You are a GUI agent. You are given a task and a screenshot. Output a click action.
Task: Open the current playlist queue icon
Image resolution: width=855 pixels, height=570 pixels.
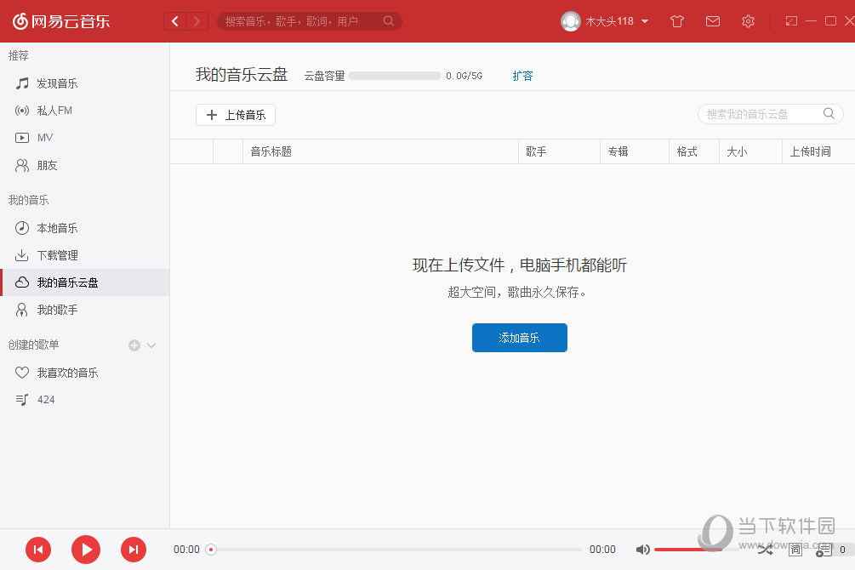pyautogui.click(x=824, y=550)
